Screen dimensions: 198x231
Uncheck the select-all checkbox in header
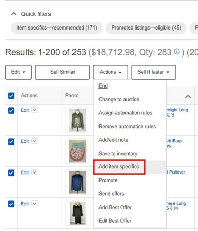11,96
